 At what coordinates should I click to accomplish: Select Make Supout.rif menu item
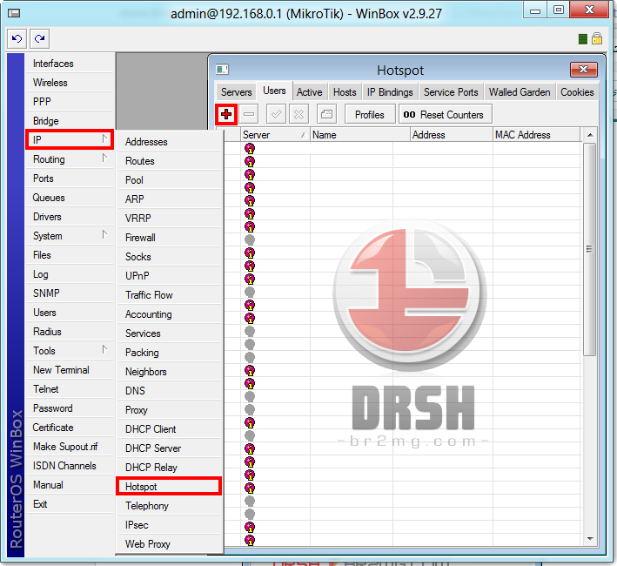coord(70,447)
